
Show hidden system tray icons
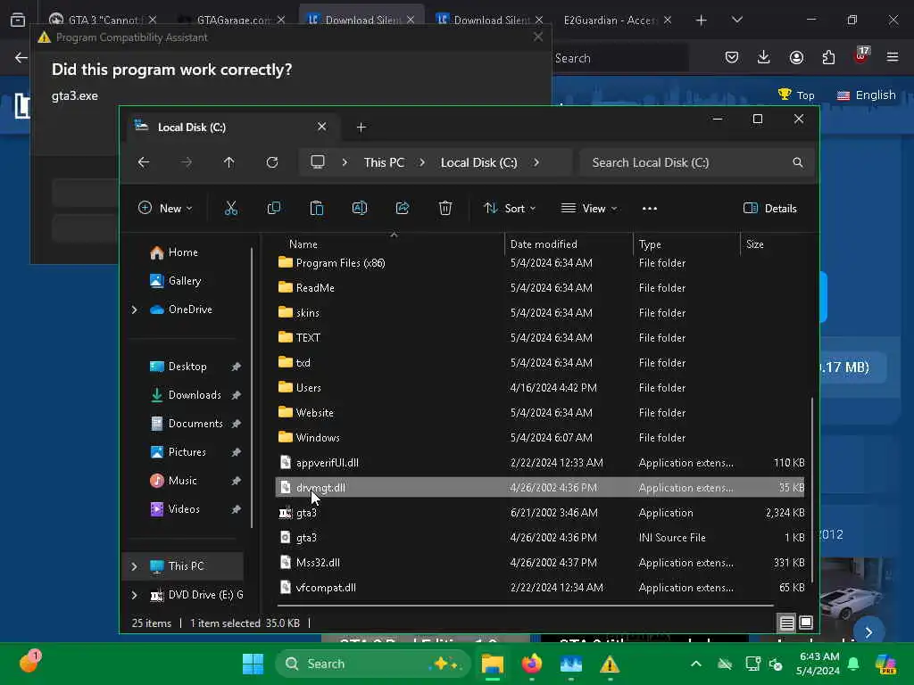tap(696, 664)
